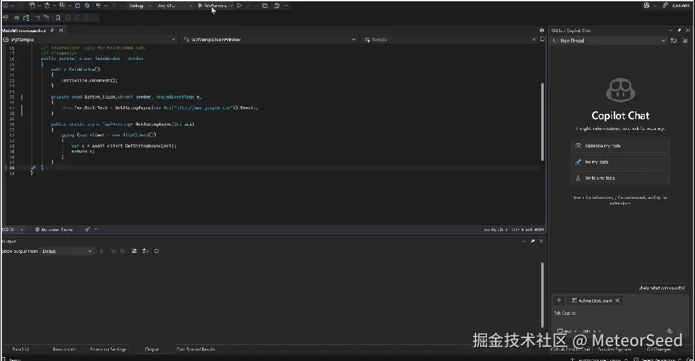This screenshot has height=361, width=695.
Task: Switch to Find Symbol Results tab
Action: [x=196, y=349]
